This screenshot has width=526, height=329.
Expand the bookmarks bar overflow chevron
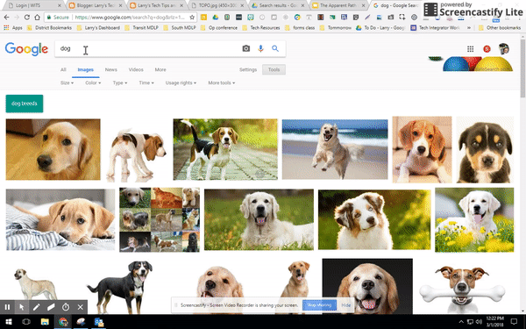pyautogui.click(x=469, y=28)
